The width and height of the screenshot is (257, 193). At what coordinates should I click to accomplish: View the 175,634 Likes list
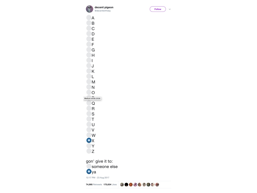tap(110, 184)
